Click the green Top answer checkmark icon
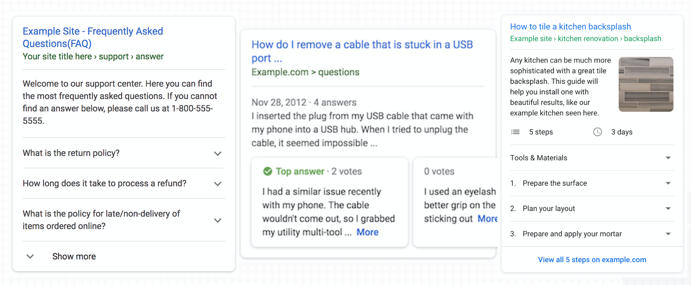691x285 pixels. (267, 171)
